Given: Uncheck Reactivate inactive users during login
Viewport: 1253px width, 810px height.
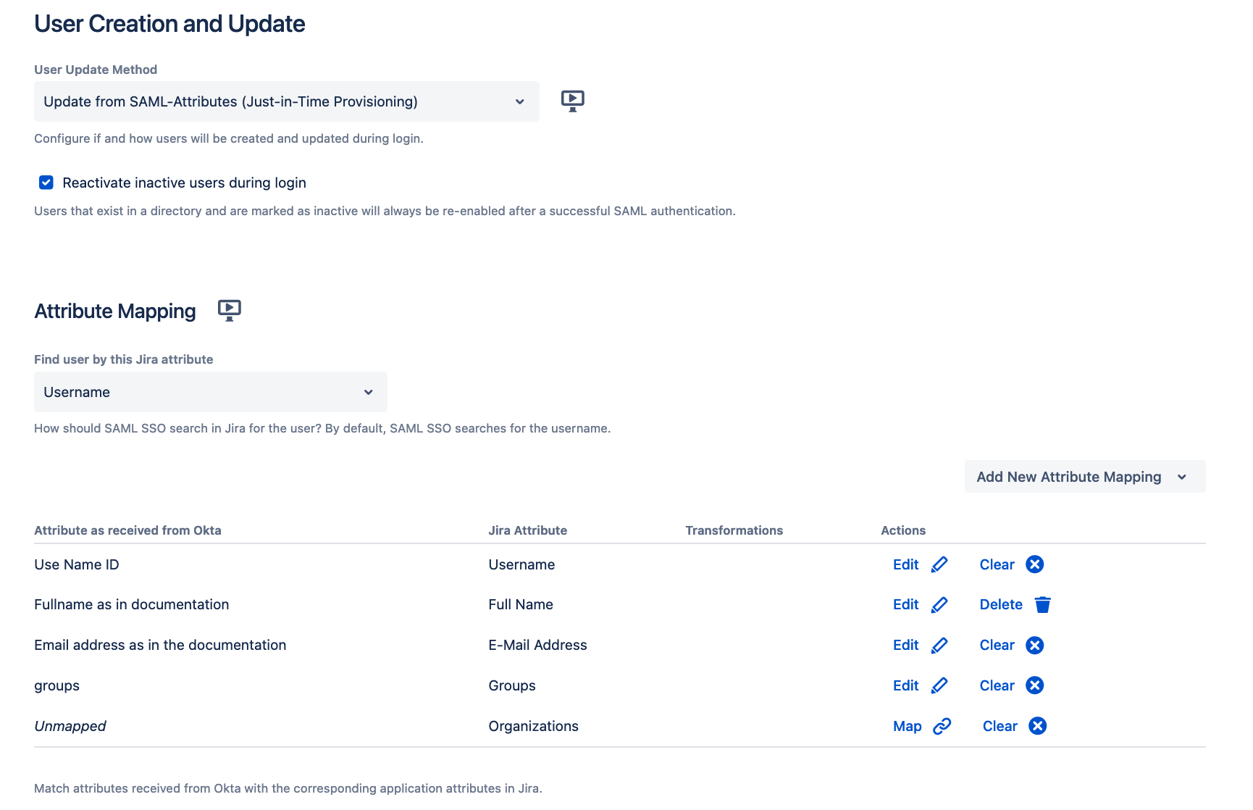Looking at the screenshot, I should [x=46, y=183].
